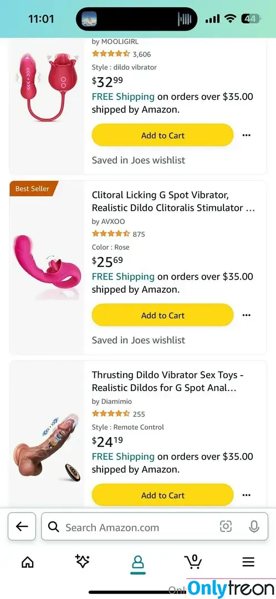The image size is (276, 599).
Task: Open more options for MOOLIGIRL item
Action: (x=247, y=135)
